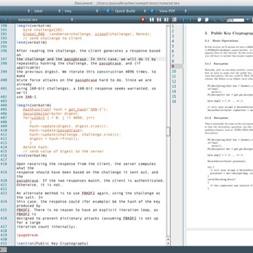
Task: Click the editor scrollbar down arrow
Action: pyautogui.click(x=168, y=243)
